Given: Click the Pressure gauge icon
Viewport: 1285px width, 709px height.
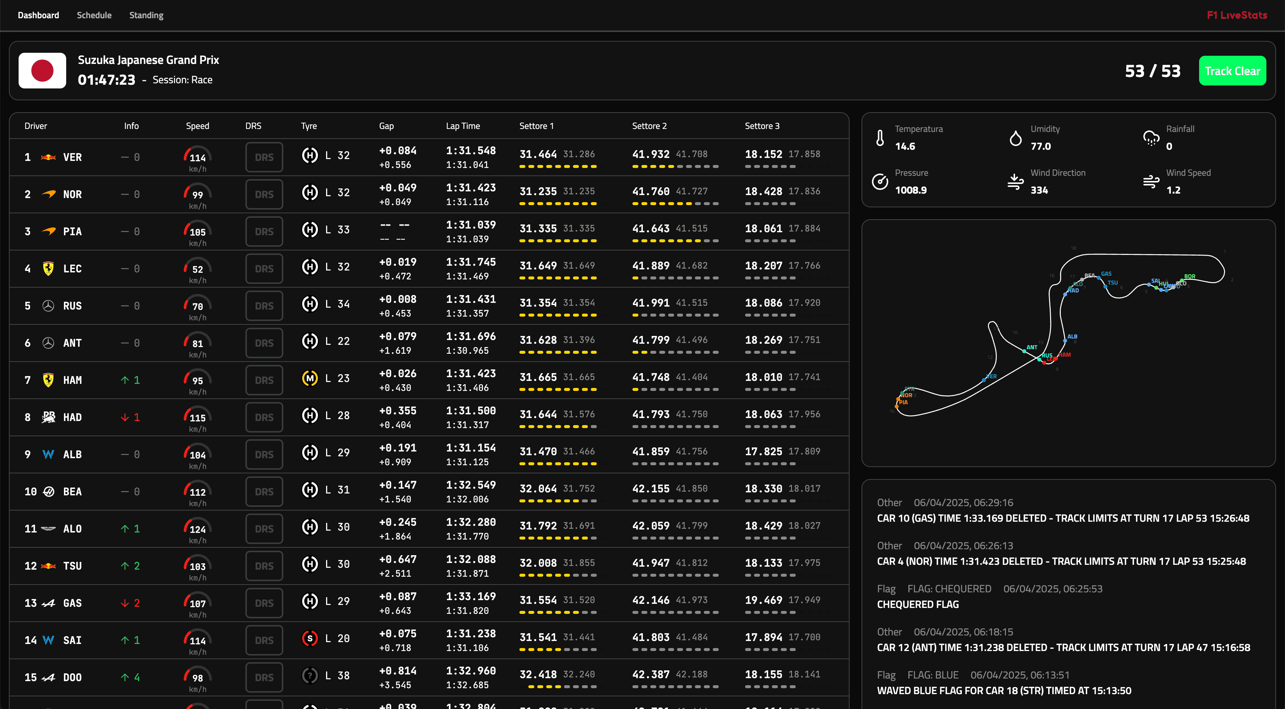Looking at the screenshot, I should click(880, 181).
